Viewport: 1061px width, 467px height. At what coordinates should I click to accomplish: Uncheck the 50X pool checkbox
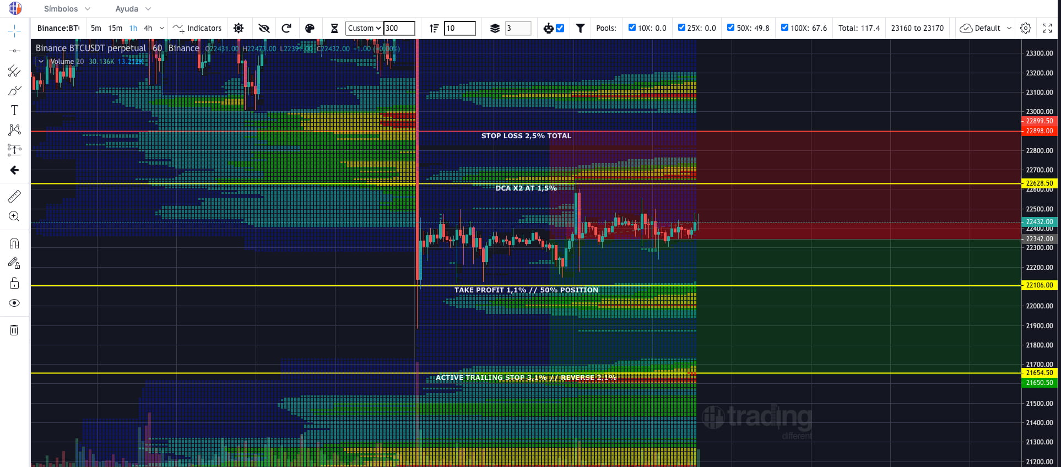tap(730, 28)
